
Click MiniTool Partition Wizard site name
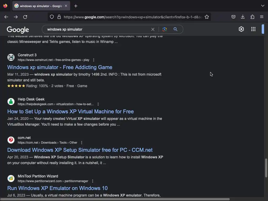pyautogui.click(x=38, y=176)
